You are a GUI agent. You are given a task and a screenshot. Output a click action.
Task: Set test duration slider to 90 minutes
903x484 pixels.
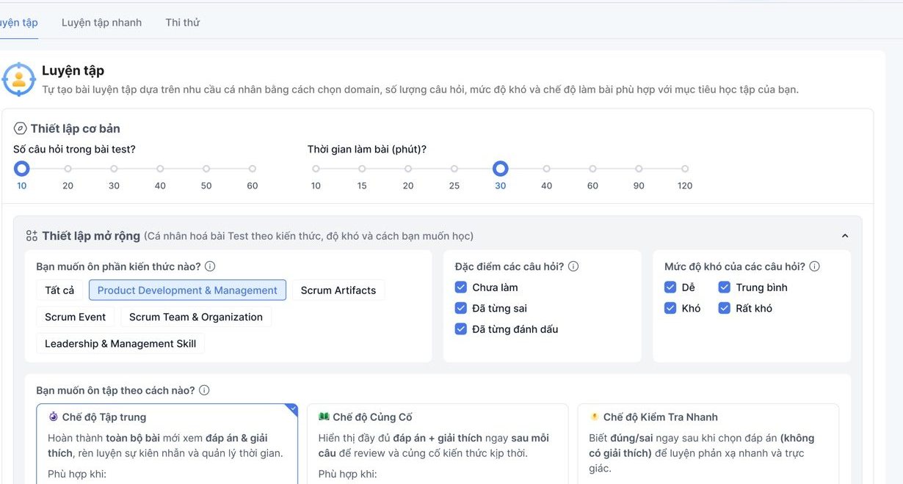click(639, 169)
